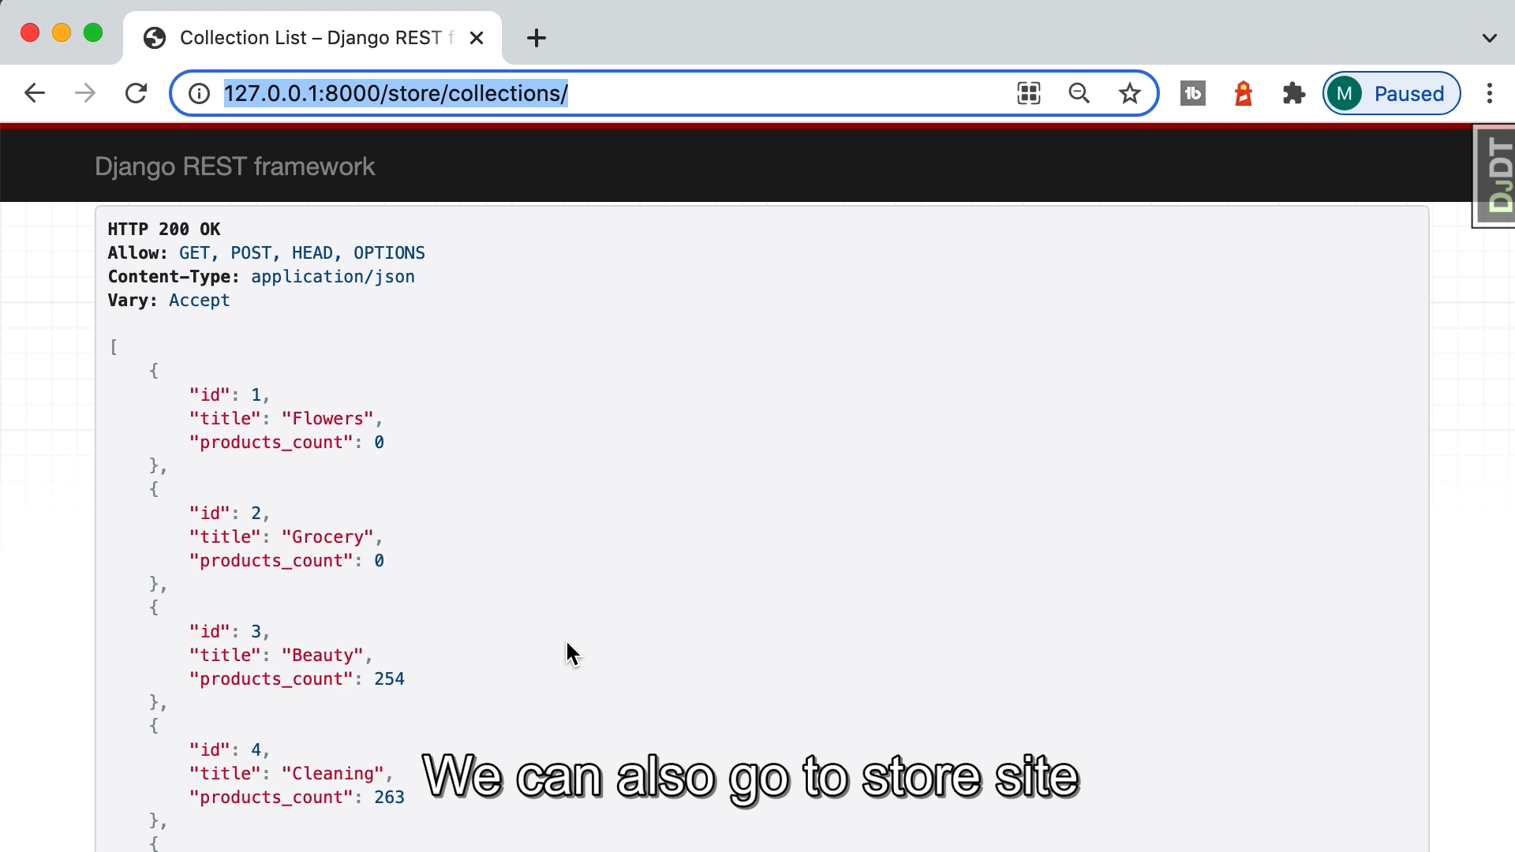Click the green M profile avatar
This screenshot has width=1515, height=852.
coord(1345,93)
